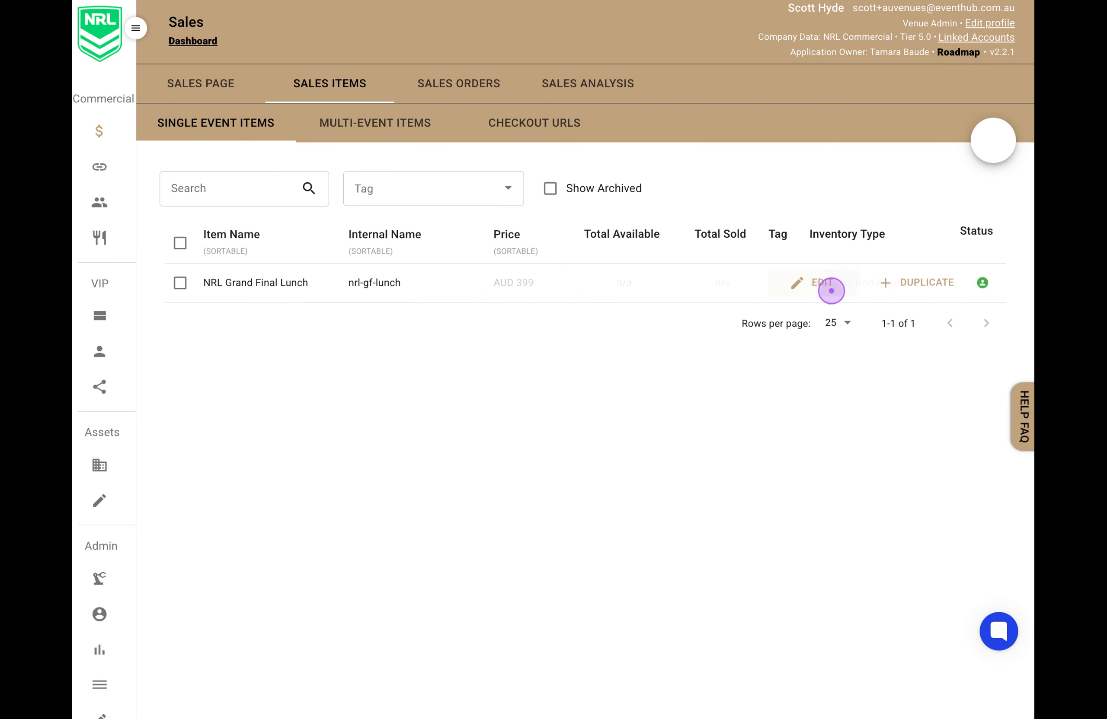Open the Roadmap link
The width and height of the screenshot is (1107, 719).
click(958, 52)
